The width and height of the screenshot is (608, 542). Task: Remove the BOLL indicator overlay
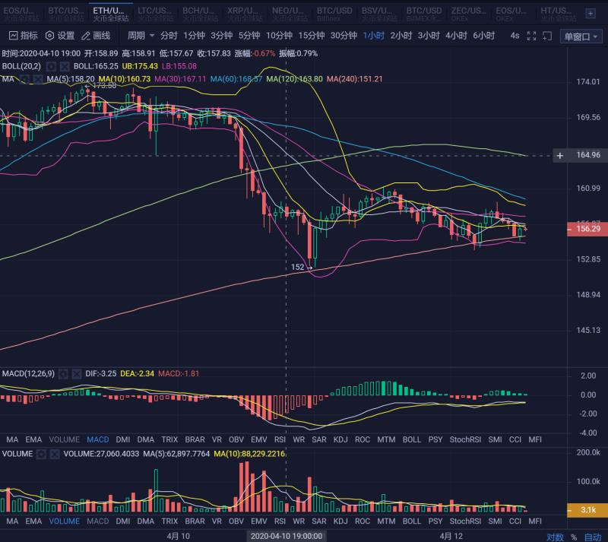point(64,66)
